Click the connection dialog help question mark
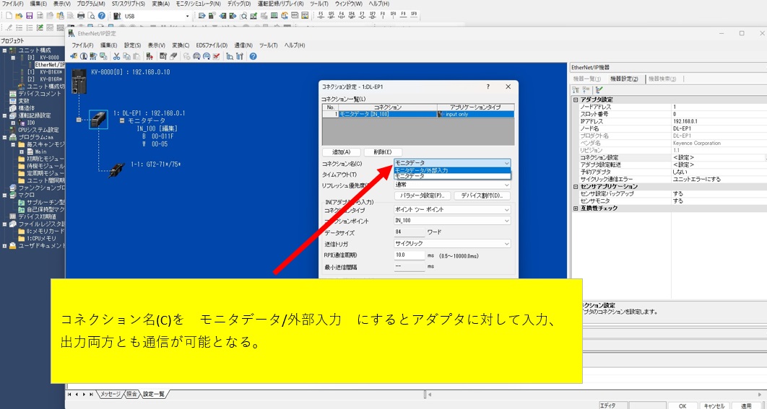The width and height of the screenshot is (767, 409). pos(488,87)
